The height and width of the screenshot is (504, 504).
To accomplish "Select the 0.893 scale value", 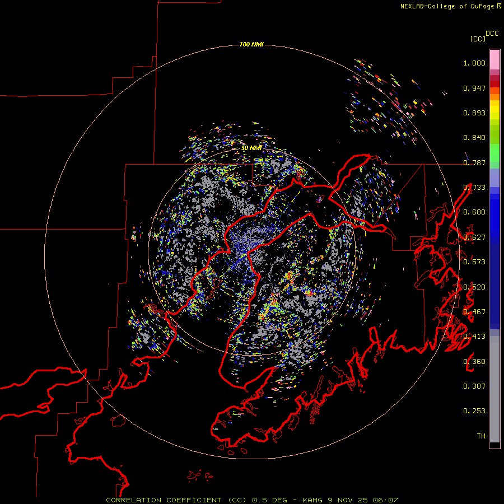I will [x=474, y=113].
